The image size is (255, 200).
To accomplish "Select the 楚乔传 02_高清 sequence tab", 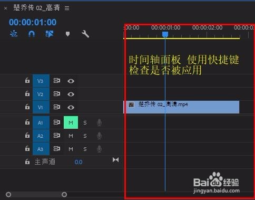I will pyautogui.click(x=36, y=8).
